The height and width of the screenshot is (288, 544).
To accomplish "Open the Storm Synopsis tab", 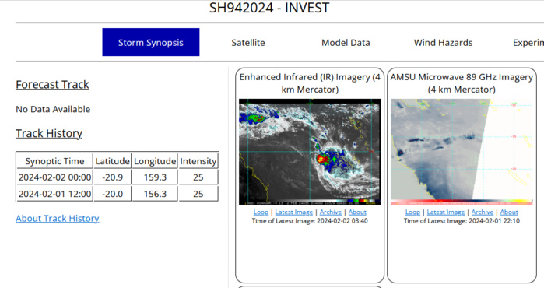I will pos(150,42).
